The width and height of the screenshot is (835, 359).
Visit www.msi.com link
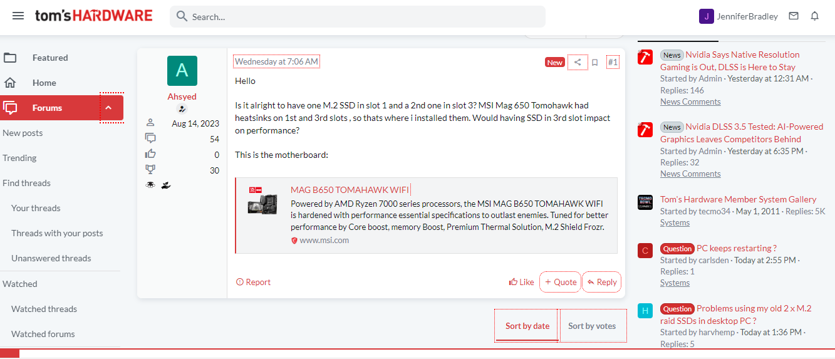tap(324, 240)
